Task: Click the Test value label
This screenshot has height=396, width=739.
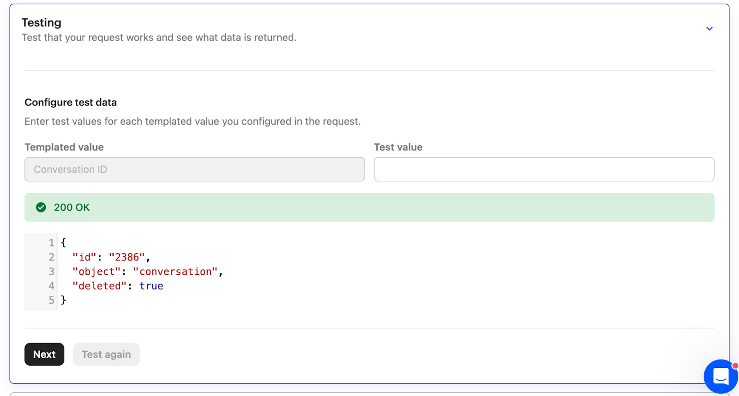Action: [398, 147]
